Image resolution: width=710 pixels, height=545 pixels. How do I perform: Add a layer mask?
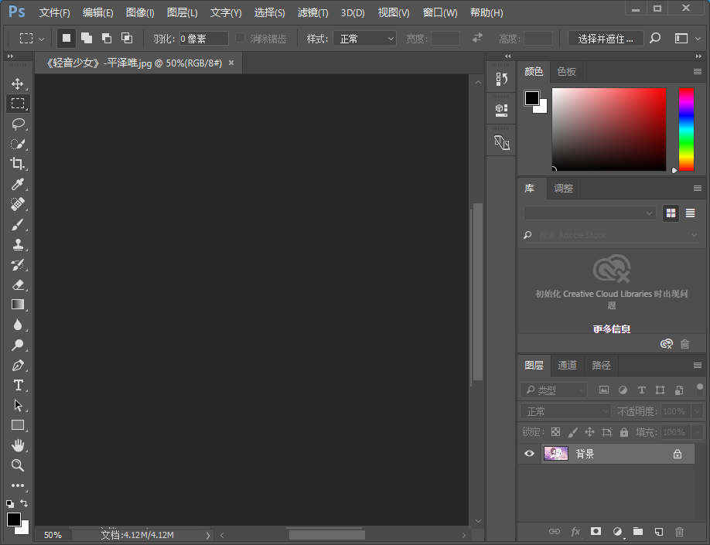coord(596,531)
